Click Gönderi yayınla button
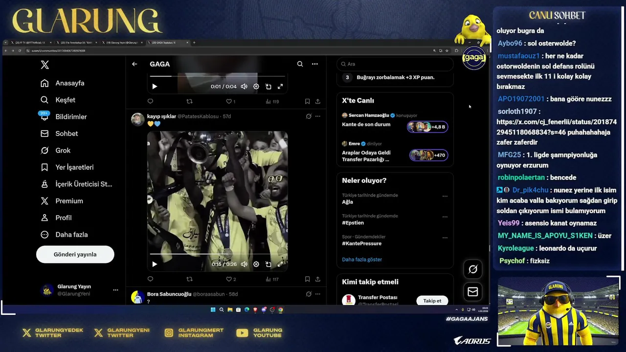This screenshot has width=626, height=352. (75, 254)
